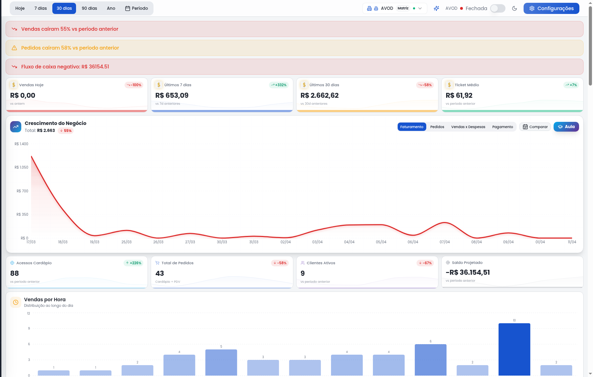Click the Fluxo de caixa negativo alert banner
Screen dimensions: 593x377
[x=294, y=67]
